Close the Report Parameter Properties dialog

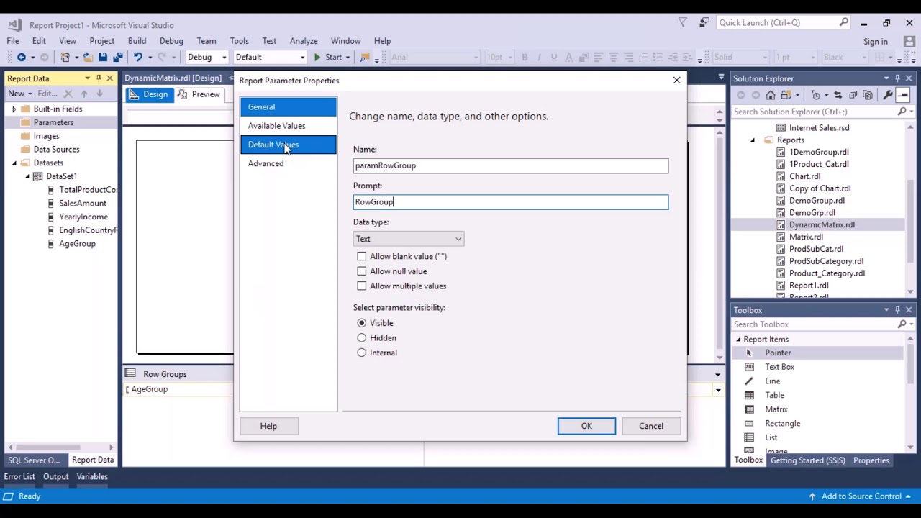(x=676, y=81)
